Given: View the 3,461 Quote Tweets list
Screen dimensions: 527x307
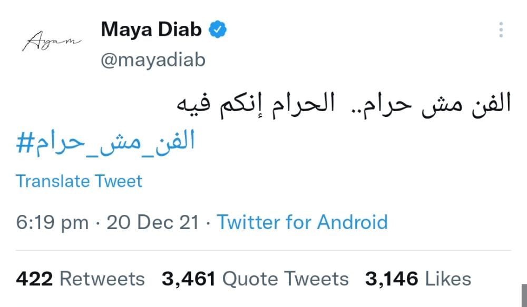Looking at the screenshot, I should pyautogui.click(x=255, y=279).
